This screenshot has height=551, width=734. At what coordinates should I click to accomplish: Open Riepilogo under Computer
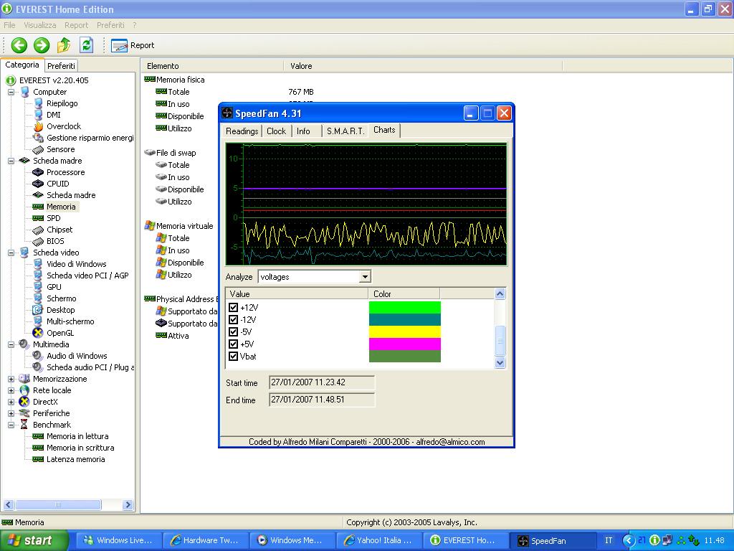coord(62,103)
